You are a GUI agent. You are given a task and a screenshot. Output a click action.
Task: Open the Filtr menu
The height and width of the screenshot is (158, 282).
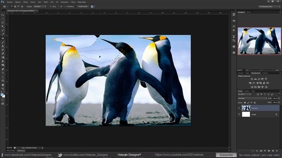[52, 2]
